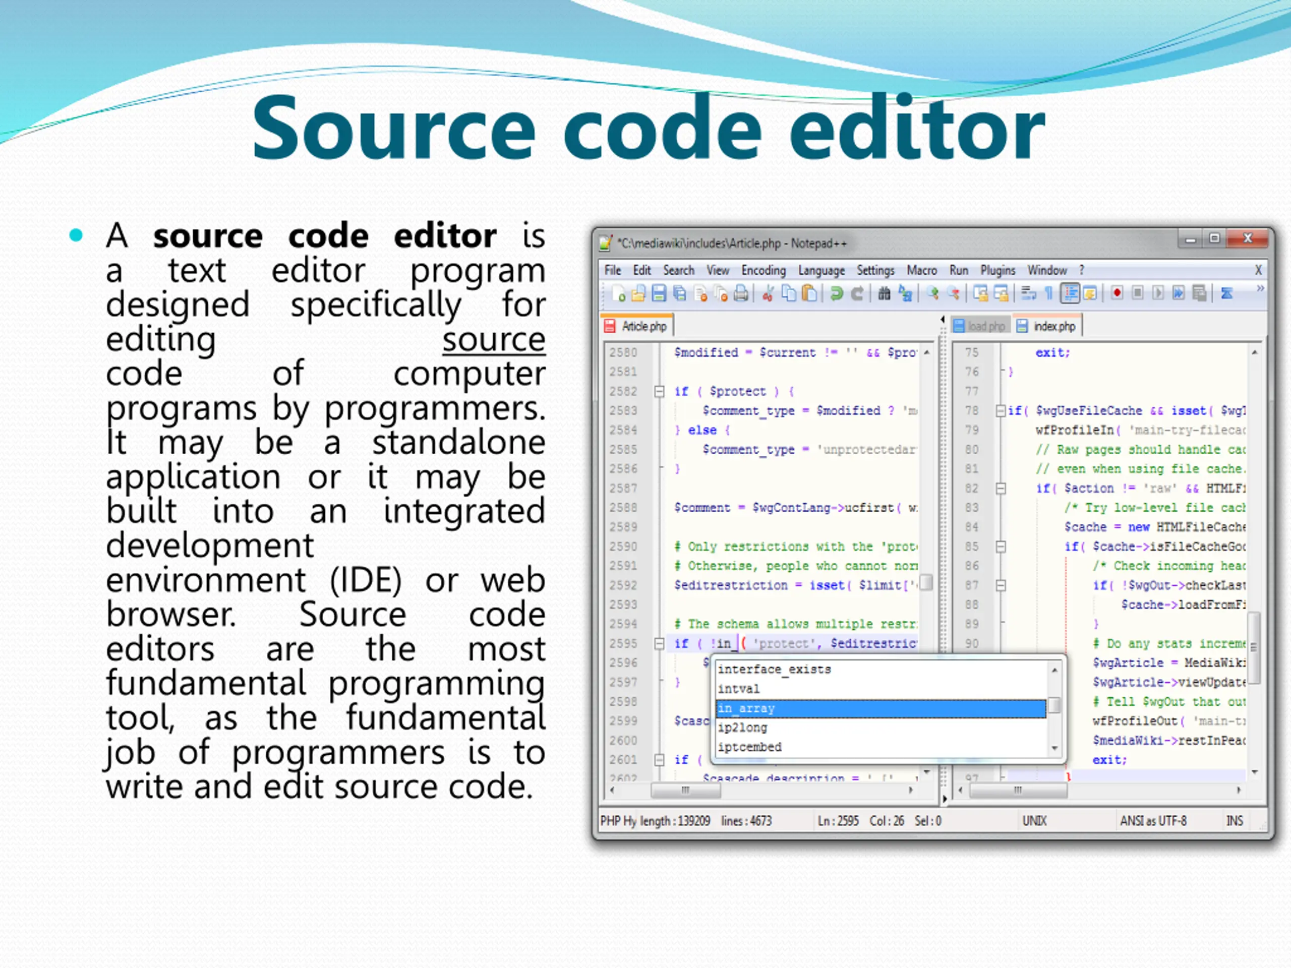Image resolution: width=1291 pixels, height=968 pixels.
Task: Click the Close All documents icon
Action: click(x=721, y=293)
